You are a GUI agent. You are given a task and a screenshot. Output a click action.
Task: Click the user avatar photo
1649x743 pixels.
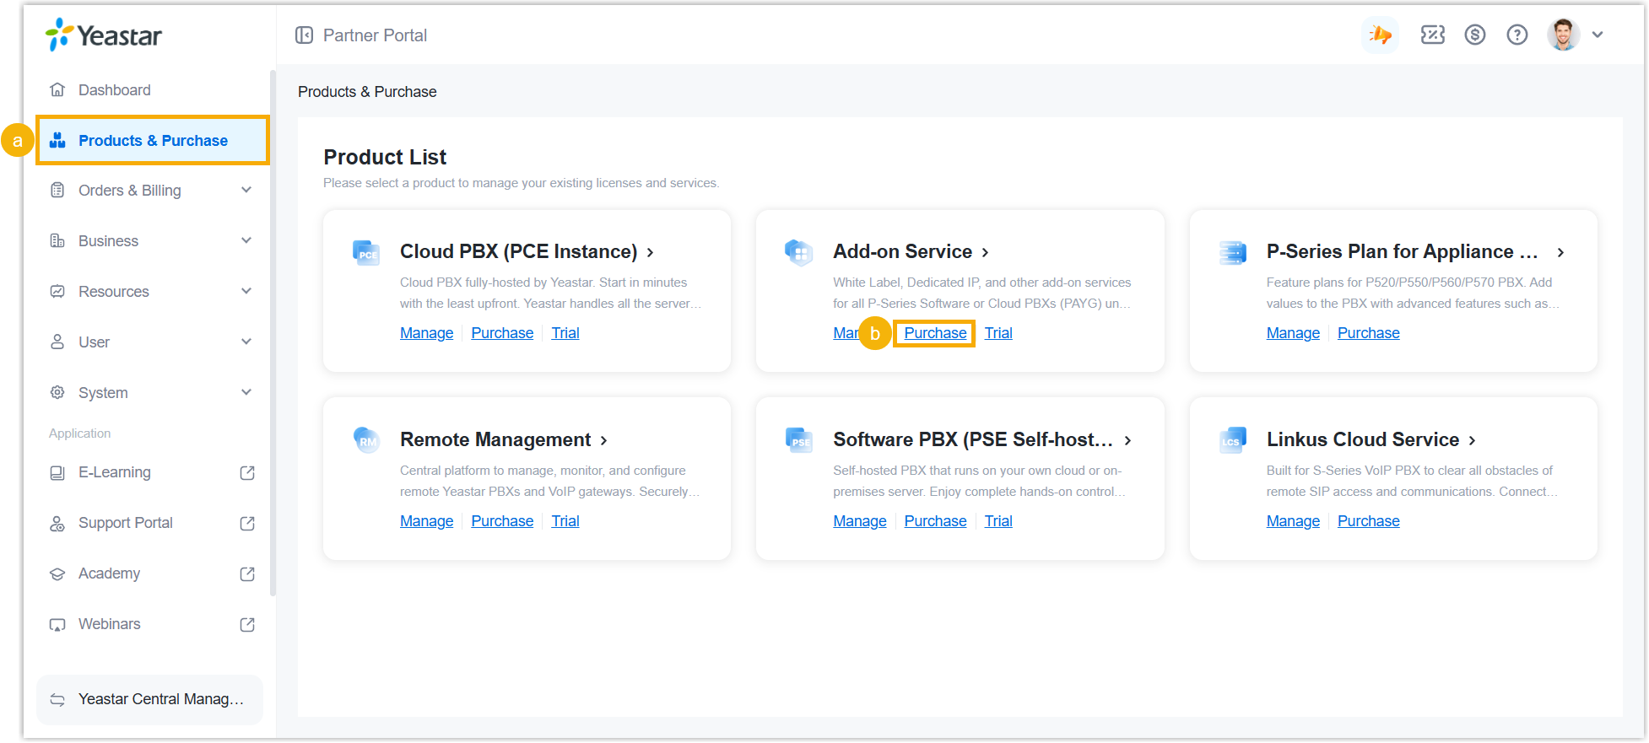click(1563, 35)
